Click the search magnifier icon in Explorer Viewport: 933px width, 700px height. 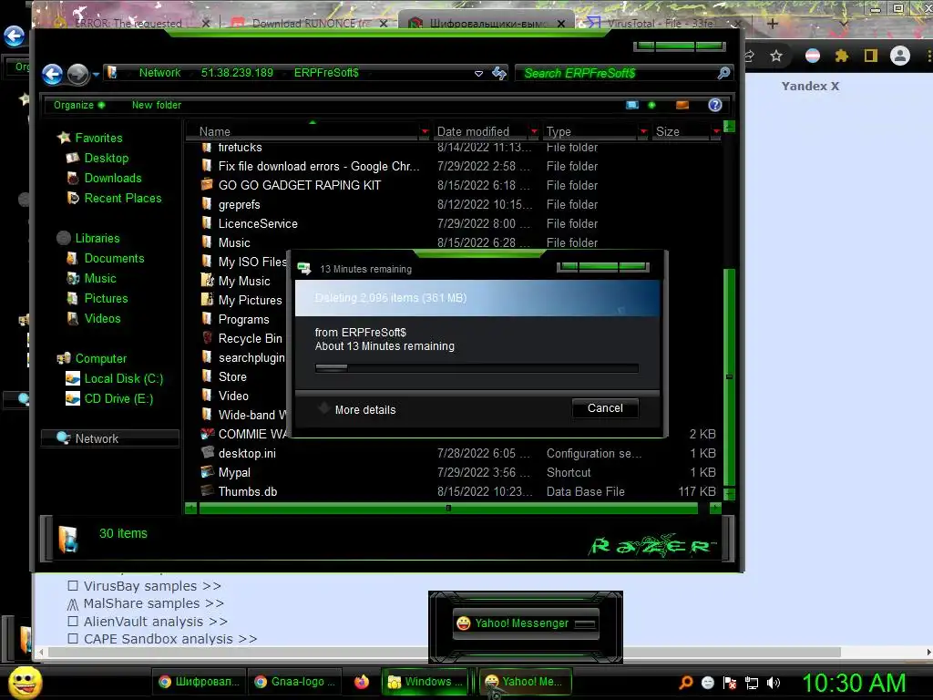point(723,73)
